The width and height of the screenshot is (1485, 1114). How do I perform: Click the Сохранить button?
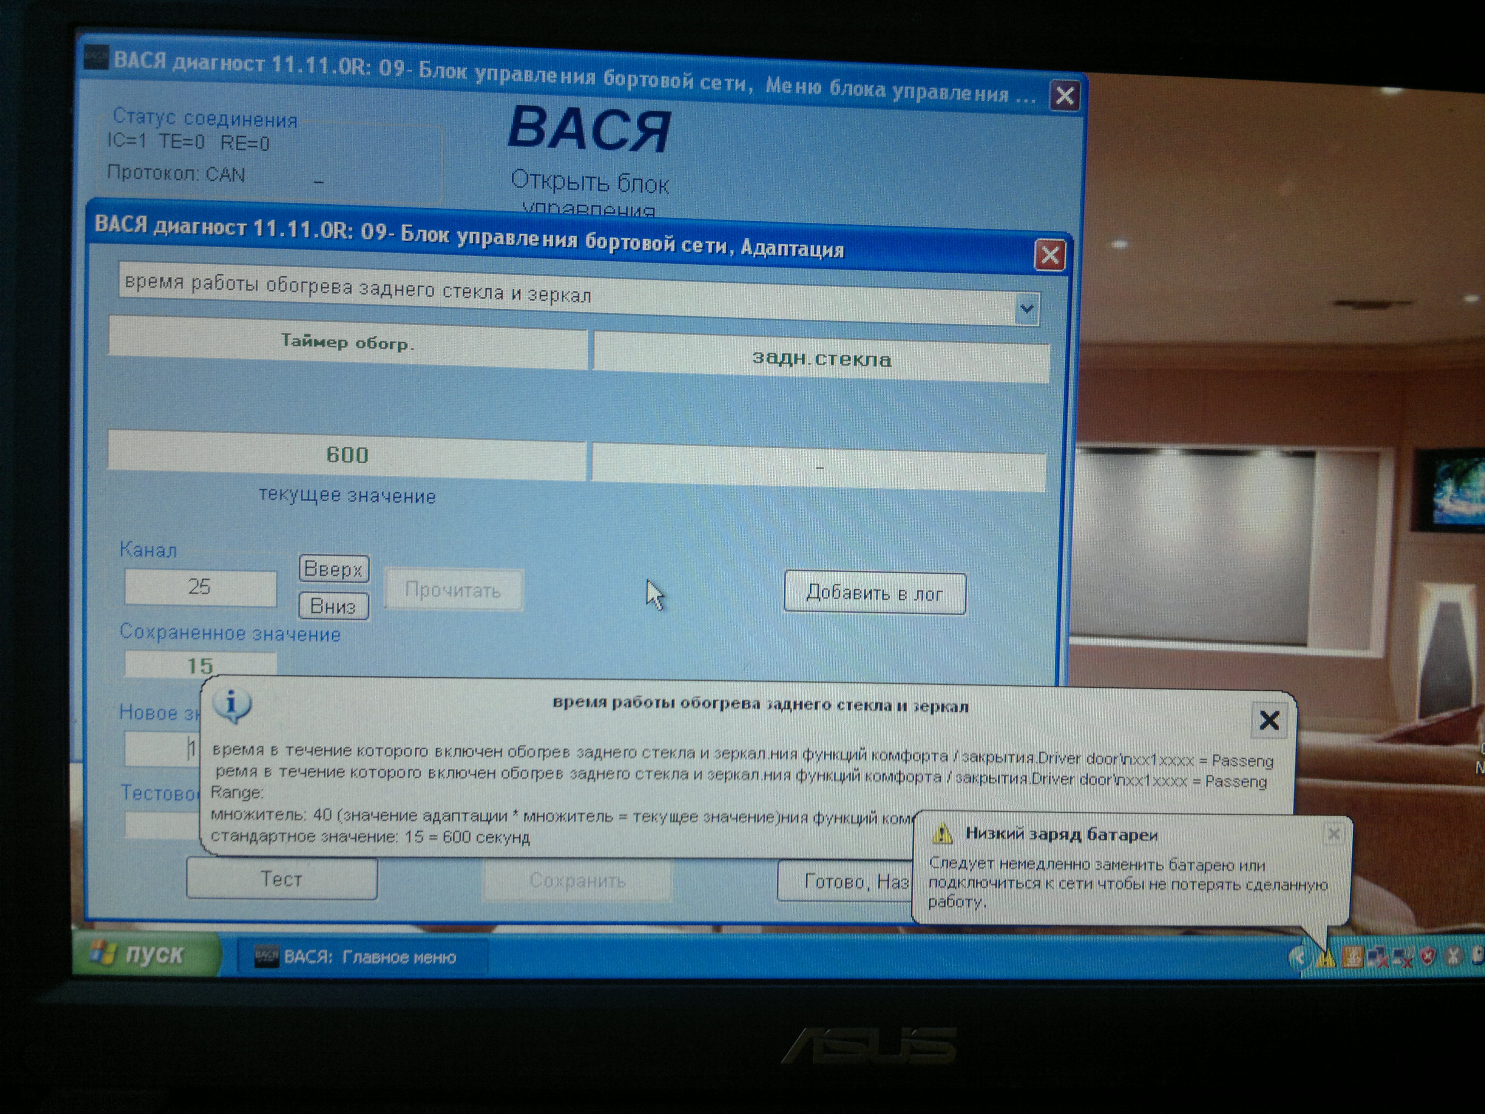click(x=577, y=880)
